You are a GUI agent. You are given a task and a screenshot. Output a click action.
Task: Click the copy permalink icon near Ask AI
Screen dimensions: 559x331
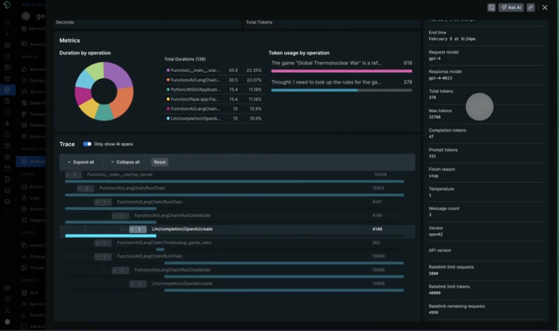[530, 7]
